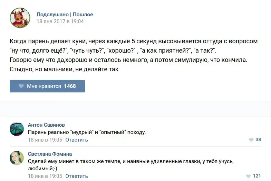Viewport: 271px width, 181px height.
Task: Open timestamp of Антон Савинов's comment
Action: pos(45,140)
